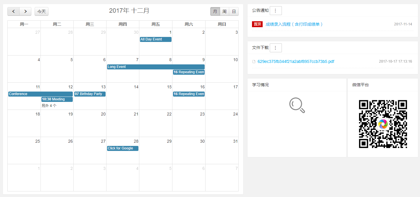Screen dimensions: 420x197
Task: Switch calendar to 周 view
Action: (x=224, y=12)
